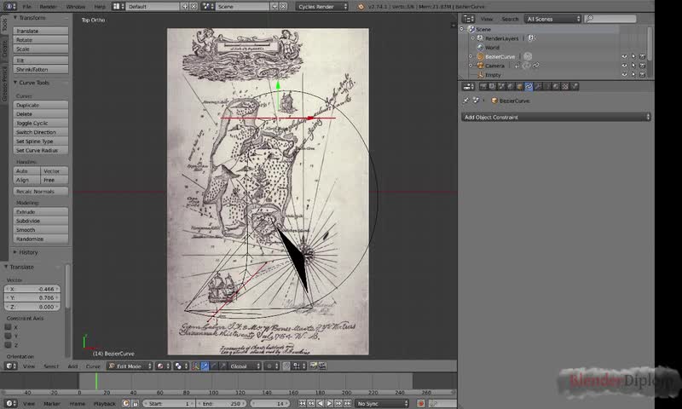Expand the History panel
The height and width of the screenshot is (409, 682).
pos(15,252)
